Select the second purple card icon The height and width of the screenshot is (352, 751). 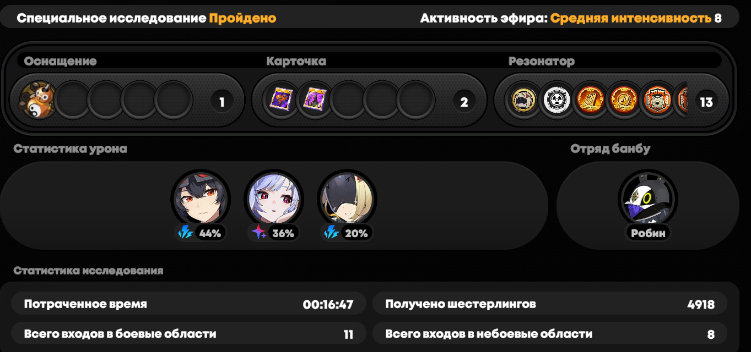[314, 100]
